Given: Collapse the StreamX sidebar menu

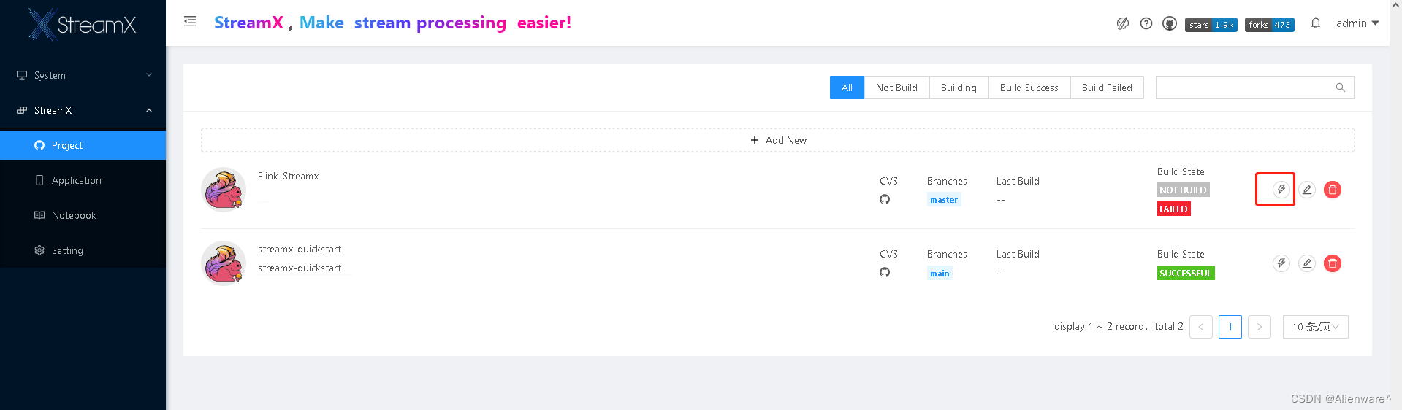Looking at the screenshot, I should [83, 110].
